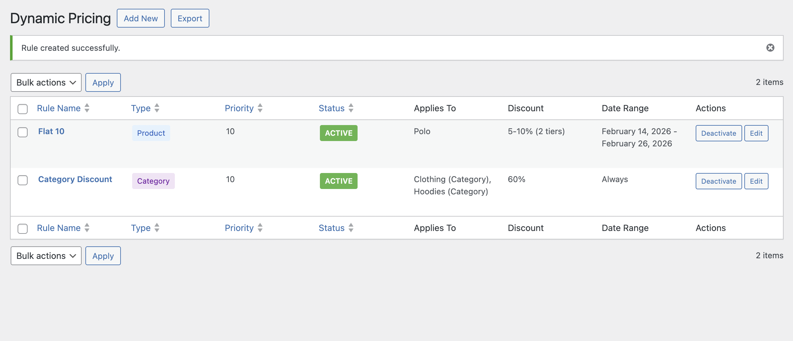Open the bottom Bulk actions dropdown
The height and width of the screenshot is (341, 793).
(x=46, y=256)
